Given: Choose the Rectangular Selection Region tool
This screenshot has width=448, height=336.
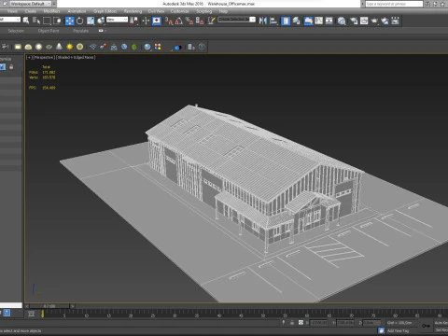Looking at the screenshot, I should (47, 21).
